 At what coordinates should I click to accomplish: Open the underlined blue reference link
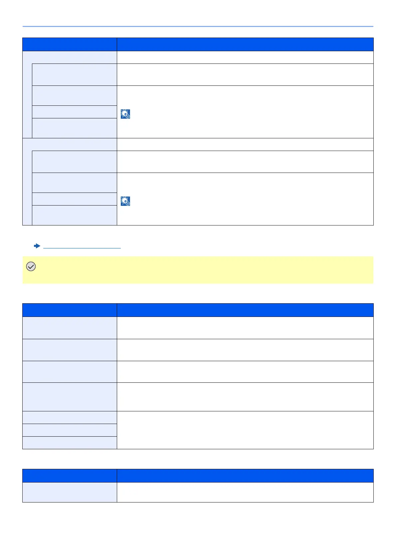pos(82,246)
